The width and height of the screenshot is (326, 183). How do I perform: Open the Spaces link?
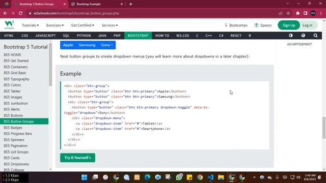(263, 25)
